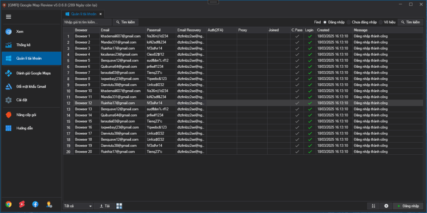Click the right Tìm kiếm button near Vô hiệu
Image resolution: width=427 pixels, height=213 pixels.
pyautogui.click(x=410, y=22)
